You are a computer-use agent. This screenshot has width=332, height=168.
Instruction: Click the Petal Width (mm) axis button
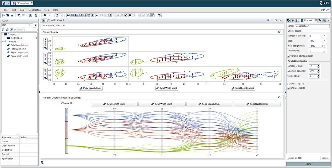tap(167, 88)
